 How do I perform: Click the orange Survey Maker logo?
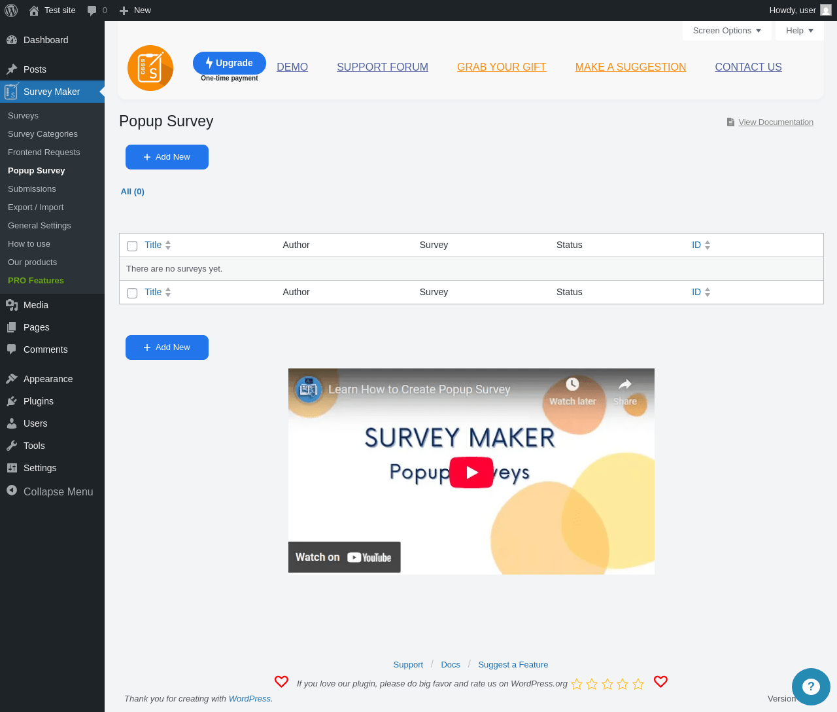point(150,68)
